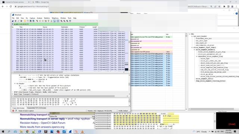Click the resize columns toolbar icon
Image resolution: width=239 pixels, height=134 pixels.
click(x=70, y=21)
